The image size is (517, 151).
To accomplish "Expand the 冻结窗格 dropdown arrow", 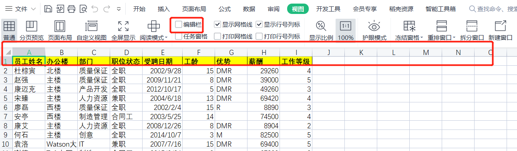I will [422, 38].
